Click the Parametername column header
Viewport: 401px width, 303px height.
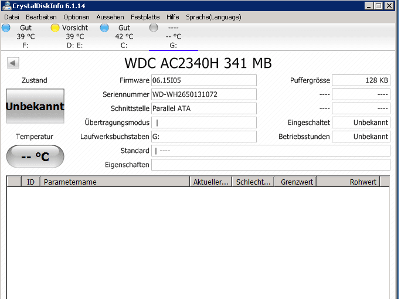point(115,182)
